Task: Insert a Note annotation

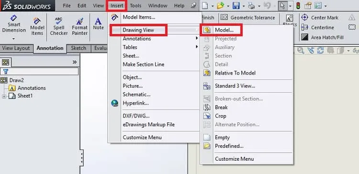Action: tap(98, 24)
